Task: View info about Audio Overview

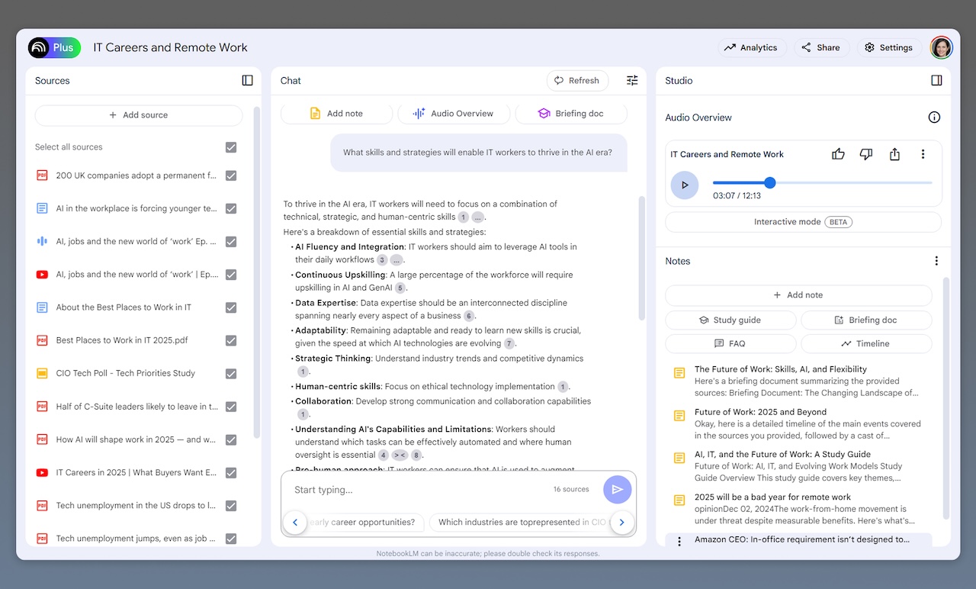Action: tap(933, 117)
